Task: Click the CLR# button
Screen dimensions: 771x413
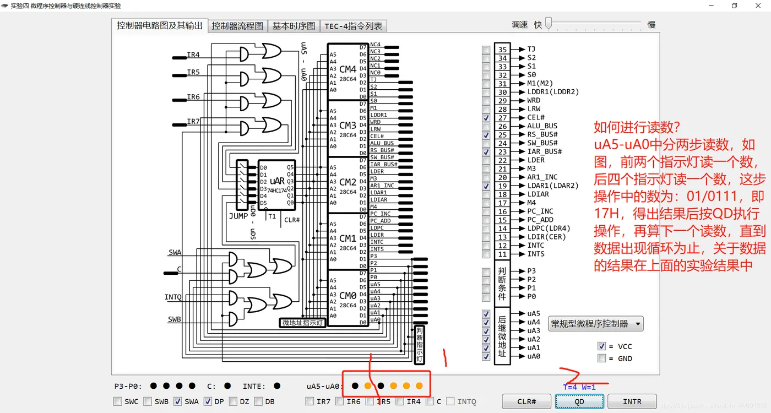Action: pos(526,401)
